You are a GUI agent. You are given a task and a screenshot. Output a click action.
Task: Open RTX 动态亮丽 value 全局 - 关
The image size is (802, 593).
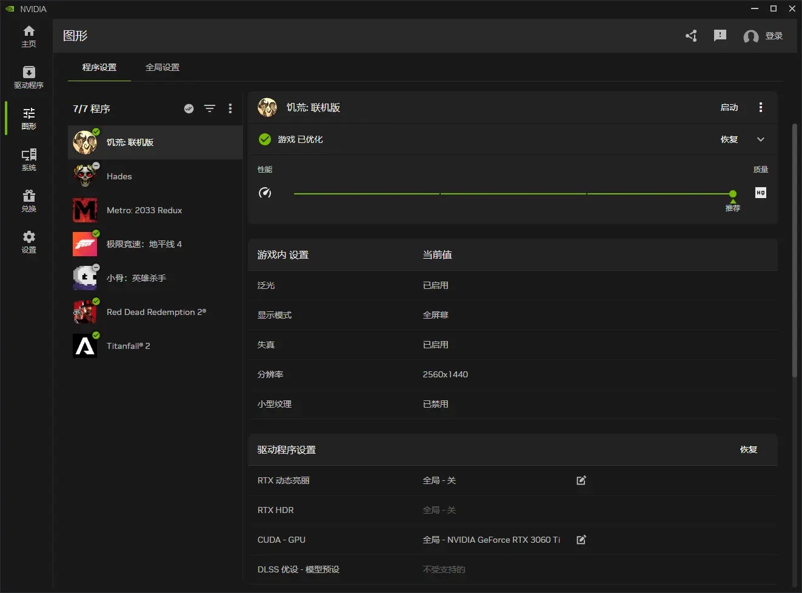tap(439, 480)
